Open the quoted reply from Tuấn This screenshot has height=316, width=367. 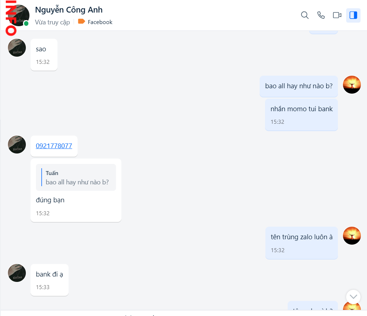pyautogui.click(x=76, y=177)
